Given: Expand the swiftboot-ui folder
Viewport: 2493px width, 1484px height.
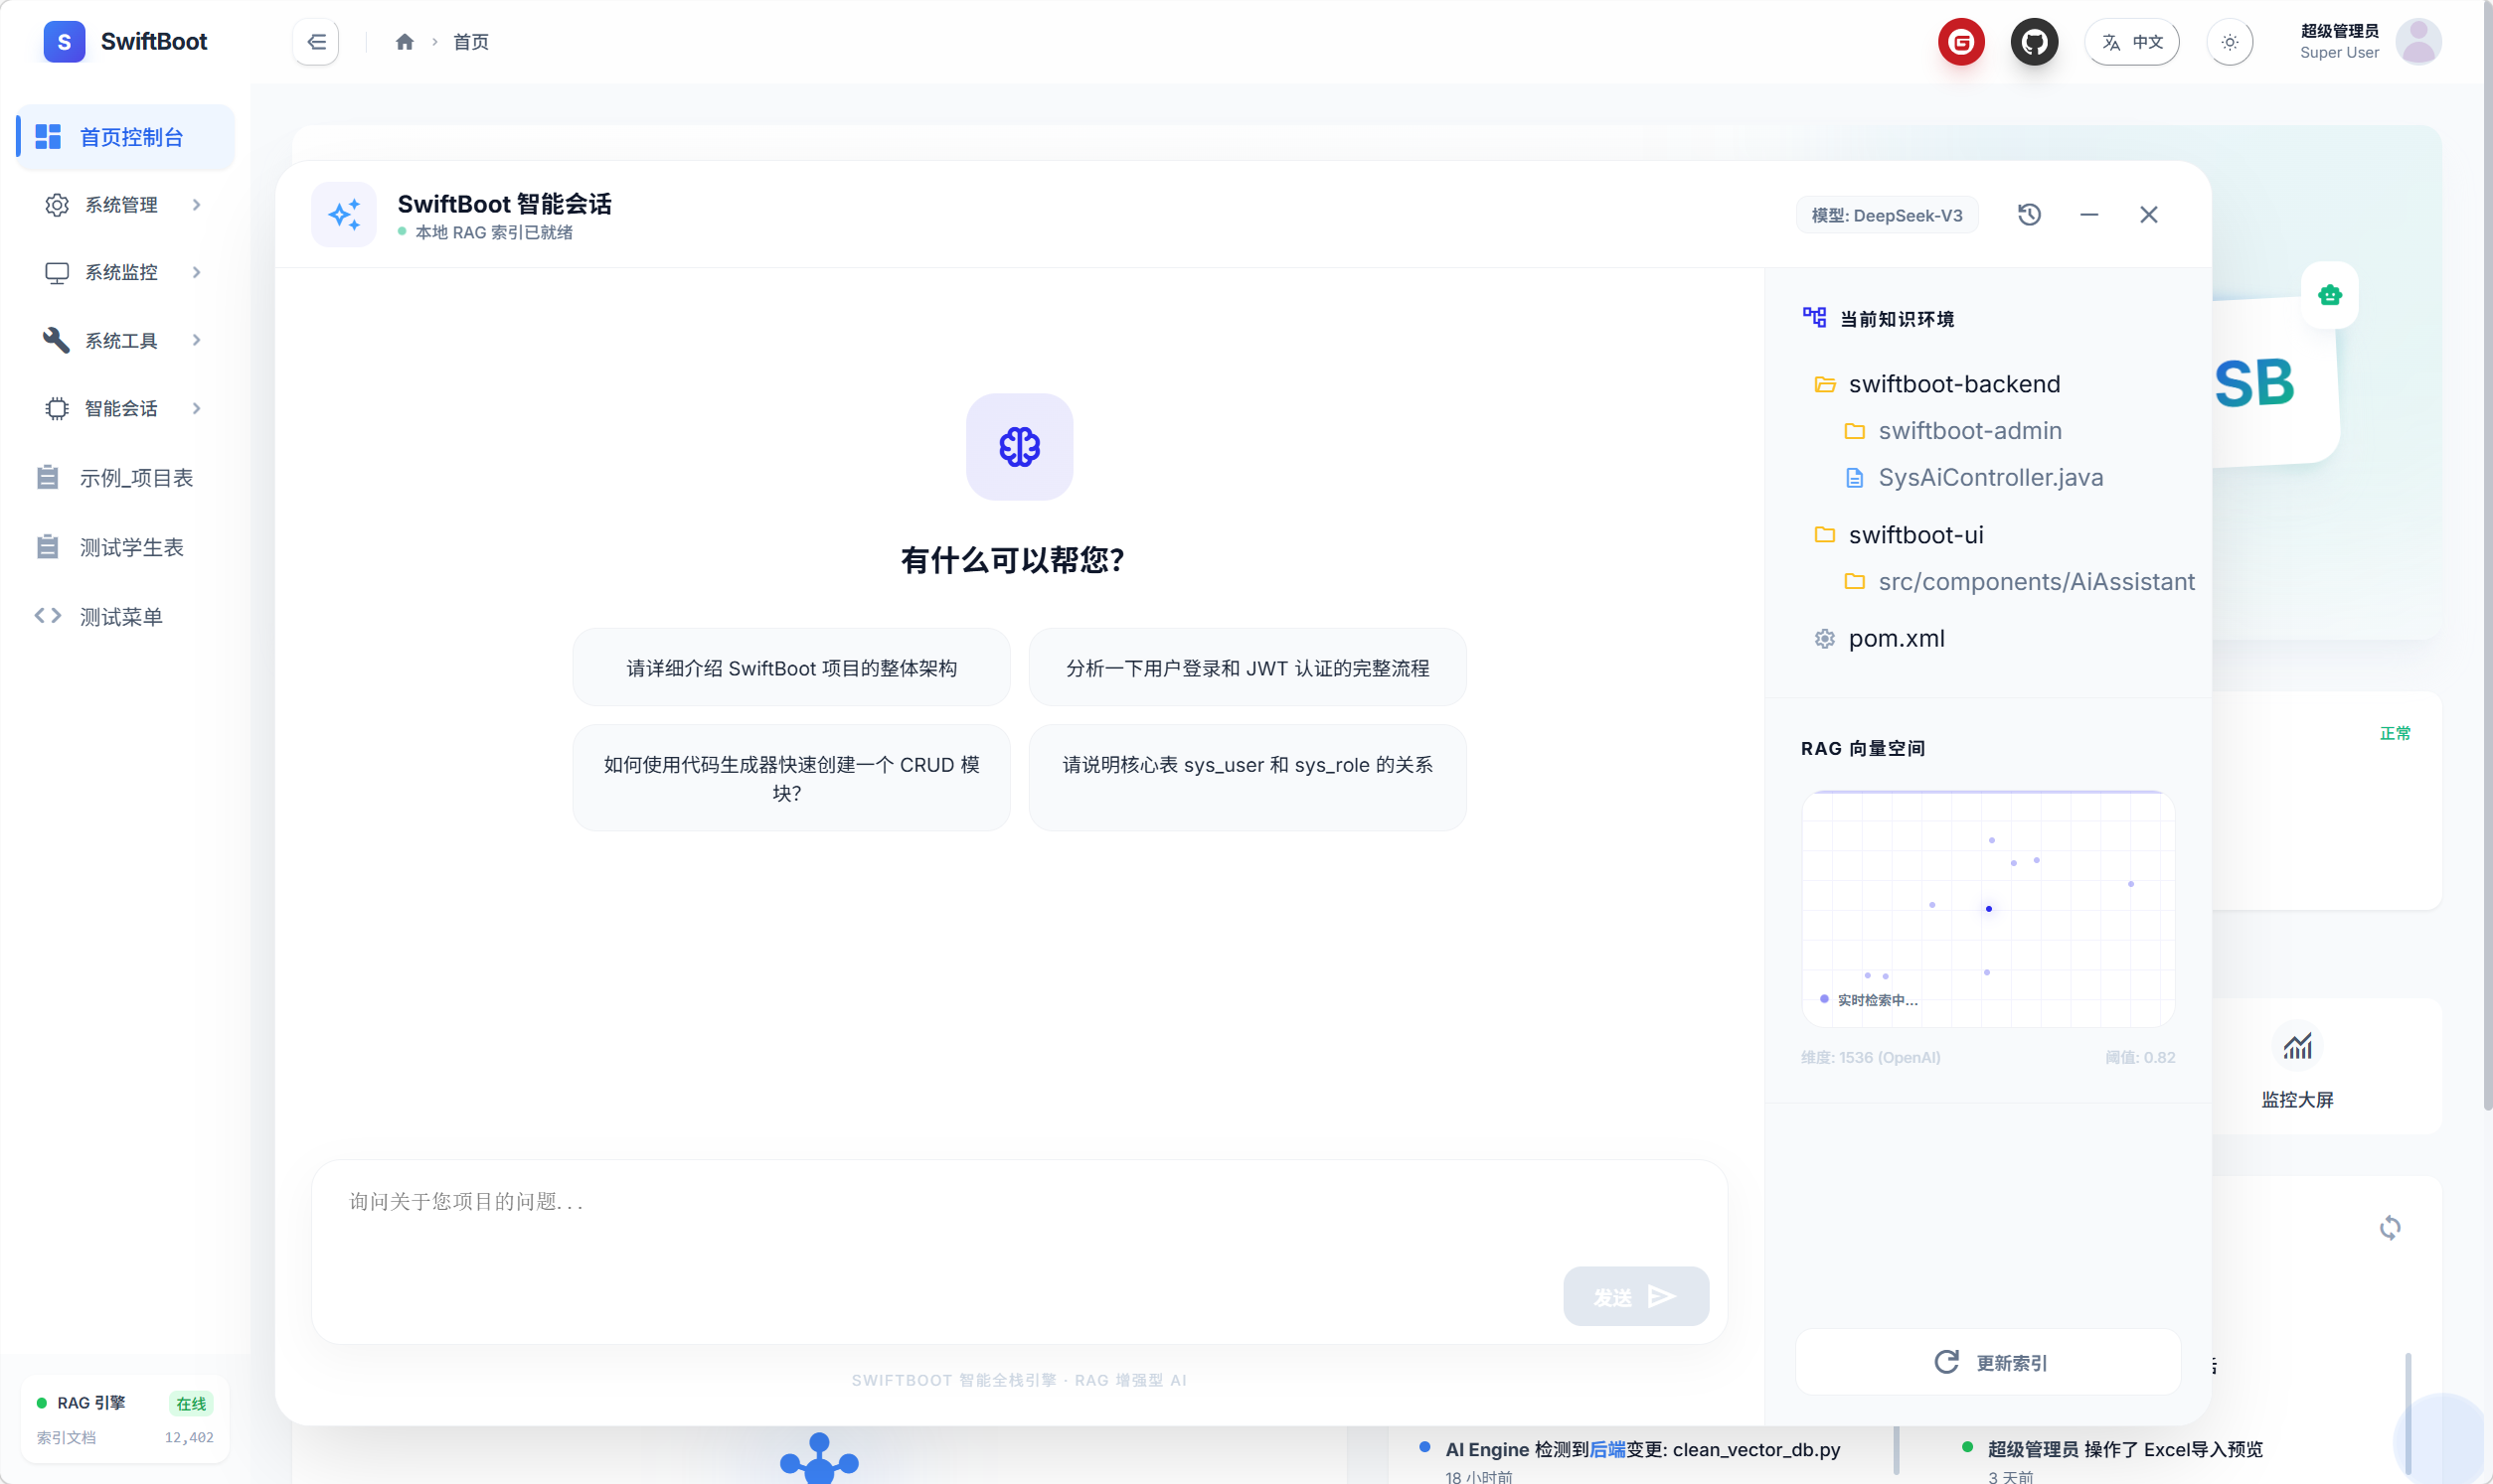Looking at the screenshot, I should 1898,535.
